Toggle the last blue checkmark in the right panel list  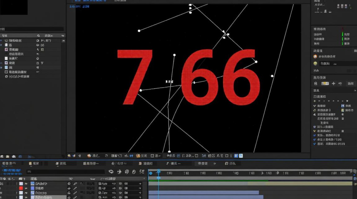315,144
